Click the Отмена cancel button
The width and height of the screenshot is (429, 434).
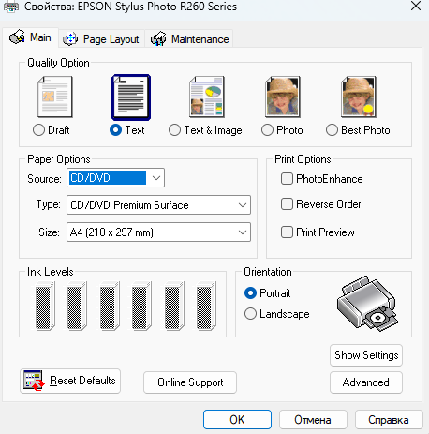pos(313,420)
